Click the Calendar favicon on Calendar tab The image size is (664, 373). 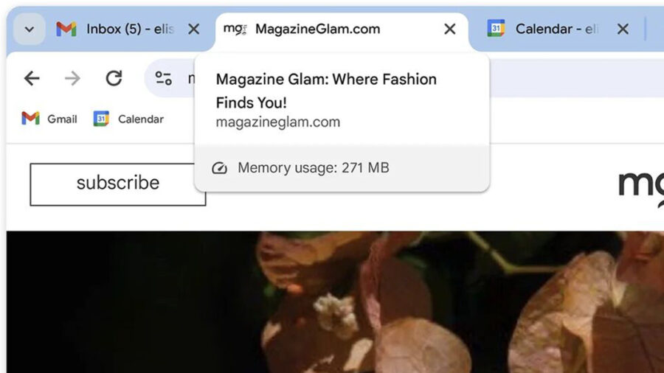pos(496,29)
